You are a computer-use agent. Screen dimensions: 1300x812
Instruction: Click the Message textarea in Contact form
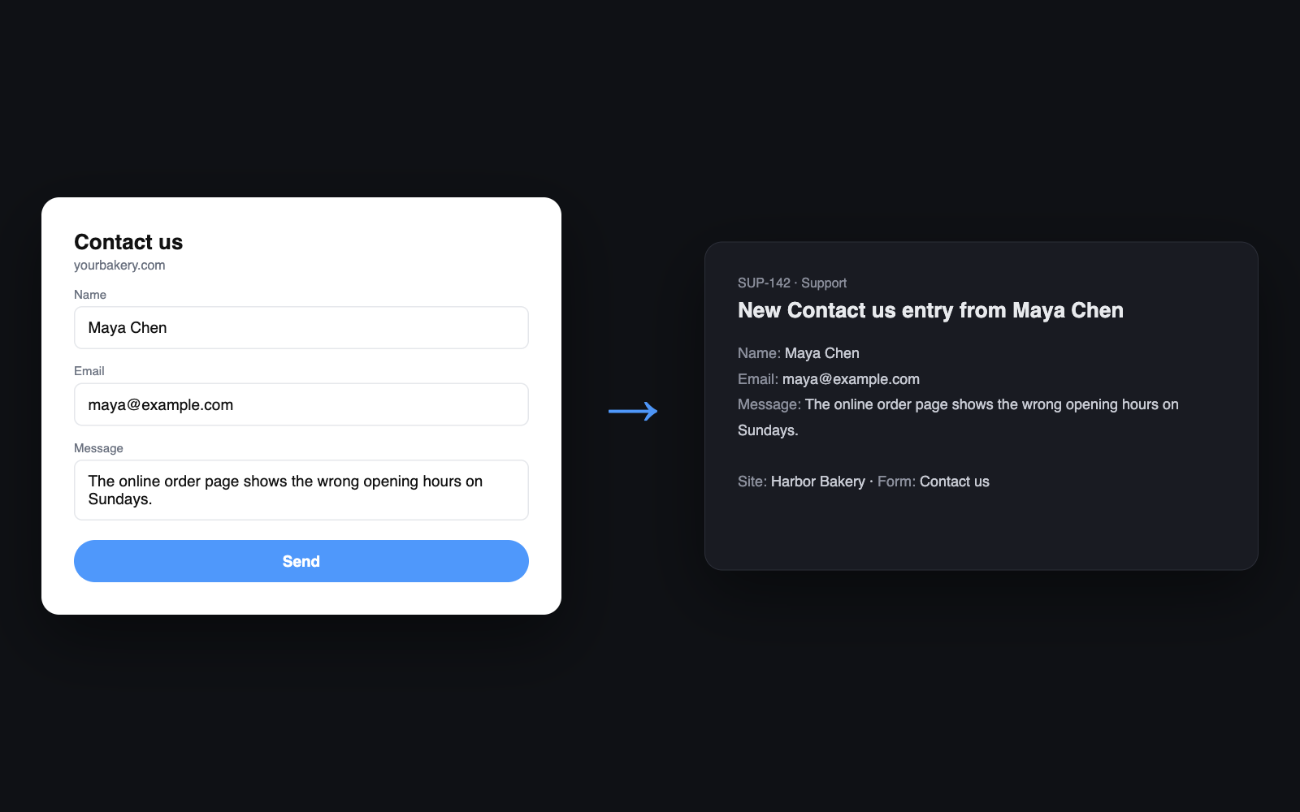301,490
